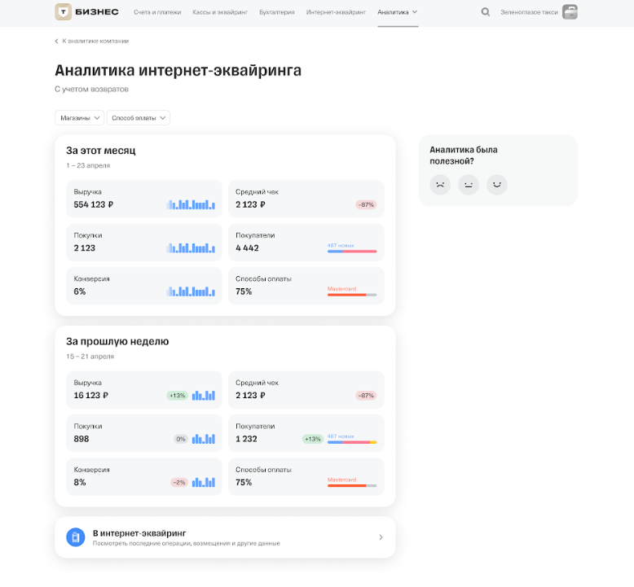Rate analytics with the sad face
This screenshot has width=634, height=587.
[439, 185]
